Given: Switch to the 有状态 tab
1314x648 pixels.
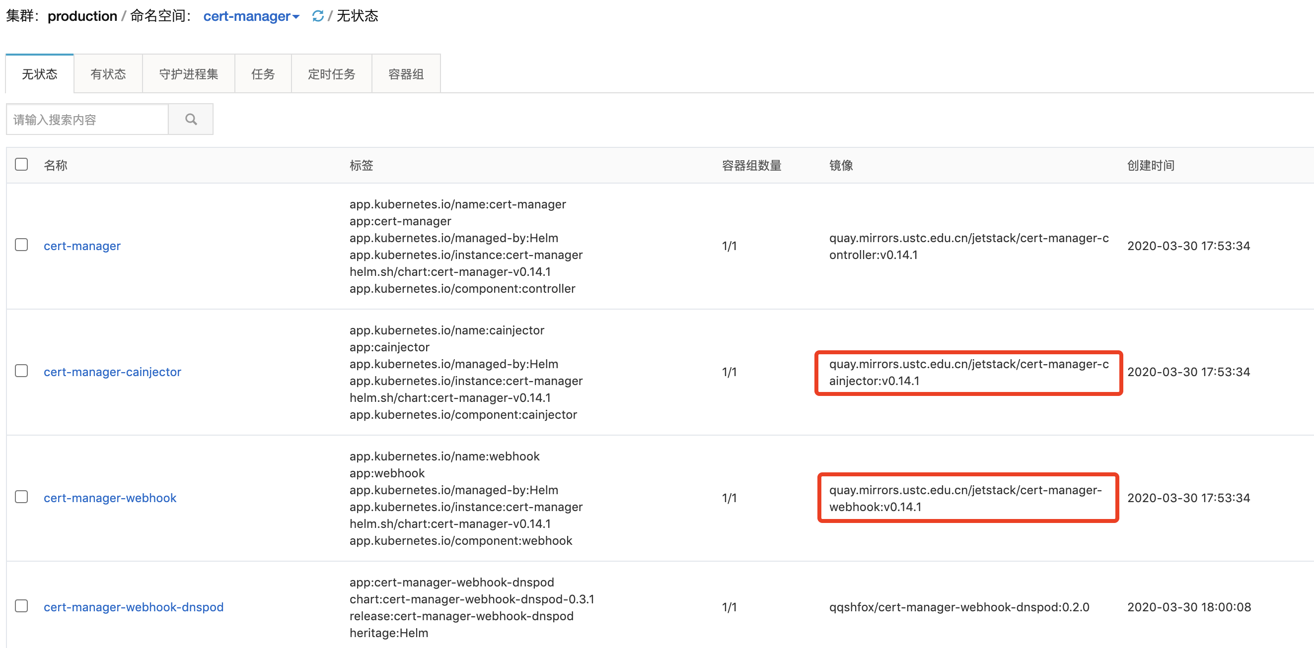Looking at the screenshot, I should pyautogui.click(x=108, y=74).
